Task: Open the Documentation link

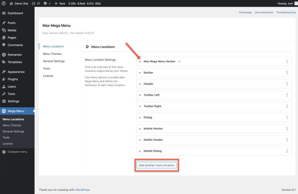Action: tap(264, 12)
